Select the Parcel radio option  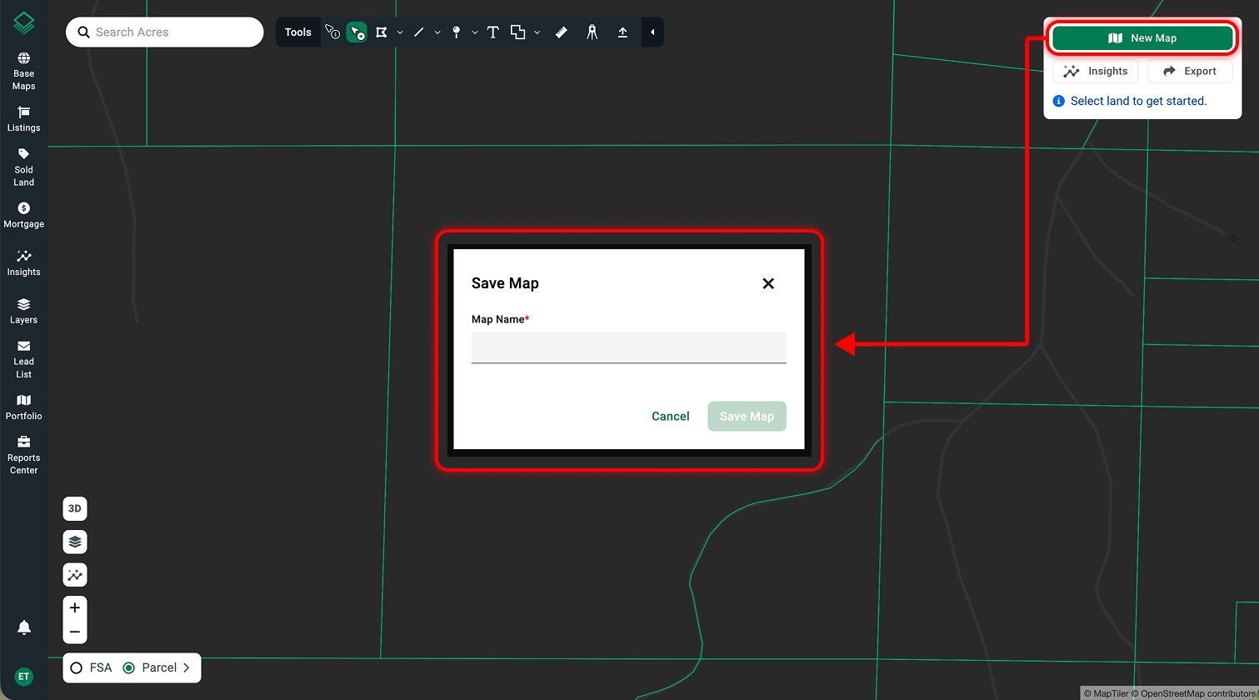click(128, 667)
